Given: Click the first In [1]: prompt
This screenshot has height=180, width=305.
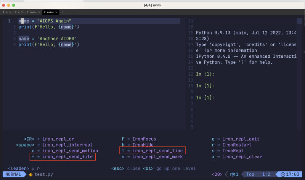Looking at the screenshot, I should tap(205, 74).
